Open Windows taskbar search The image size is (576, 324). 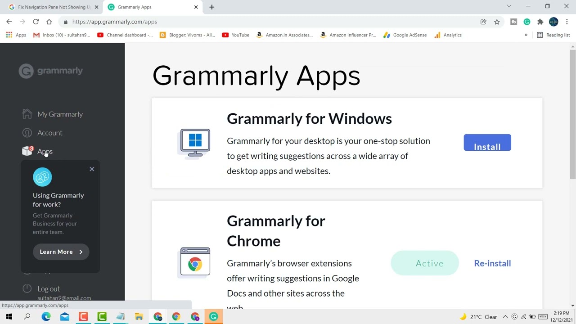tap(27, 317)
